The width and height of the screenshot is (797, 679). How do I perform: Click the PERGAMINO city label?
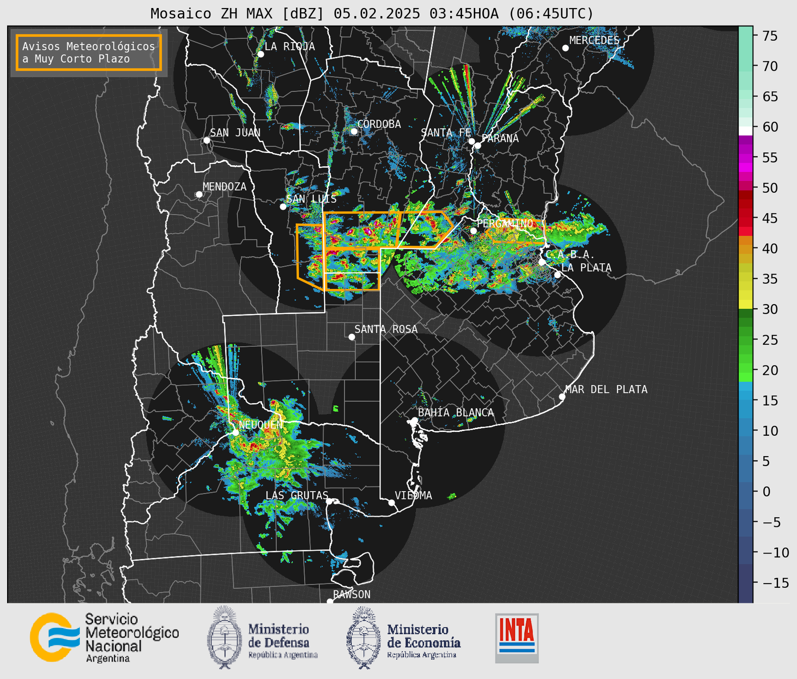505,223
